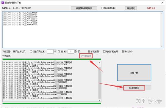Click the log line reading 共获得: 6 张图片
The width and height of the screenshot is (166, 108).
(x=20, y=66)
